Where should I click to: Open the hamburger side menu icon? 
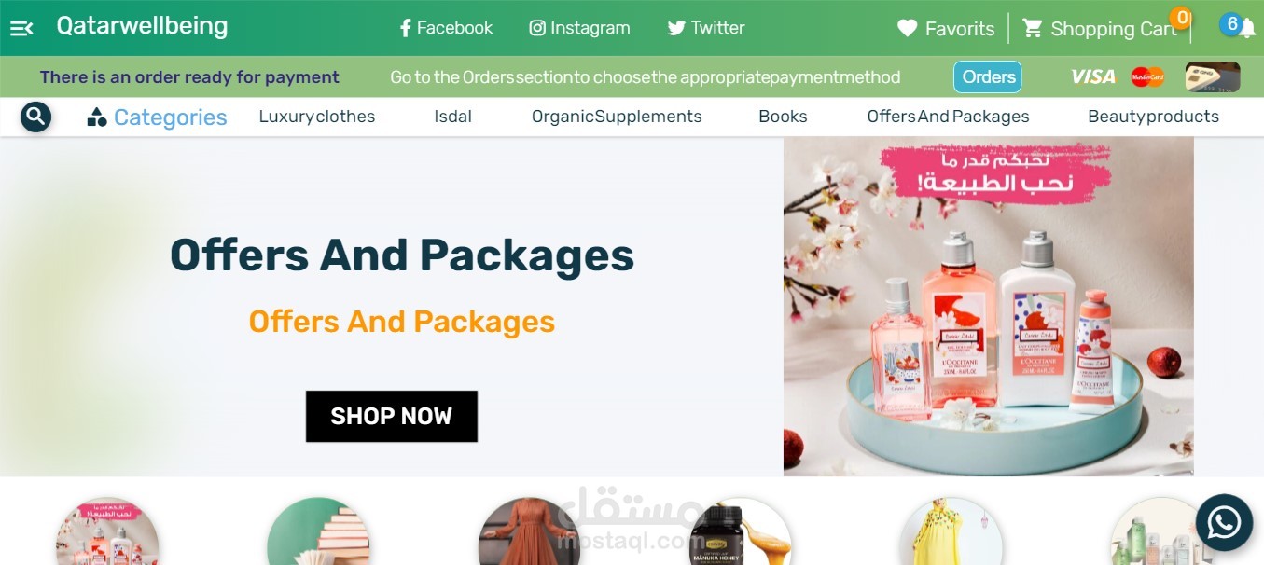point(21,29)
